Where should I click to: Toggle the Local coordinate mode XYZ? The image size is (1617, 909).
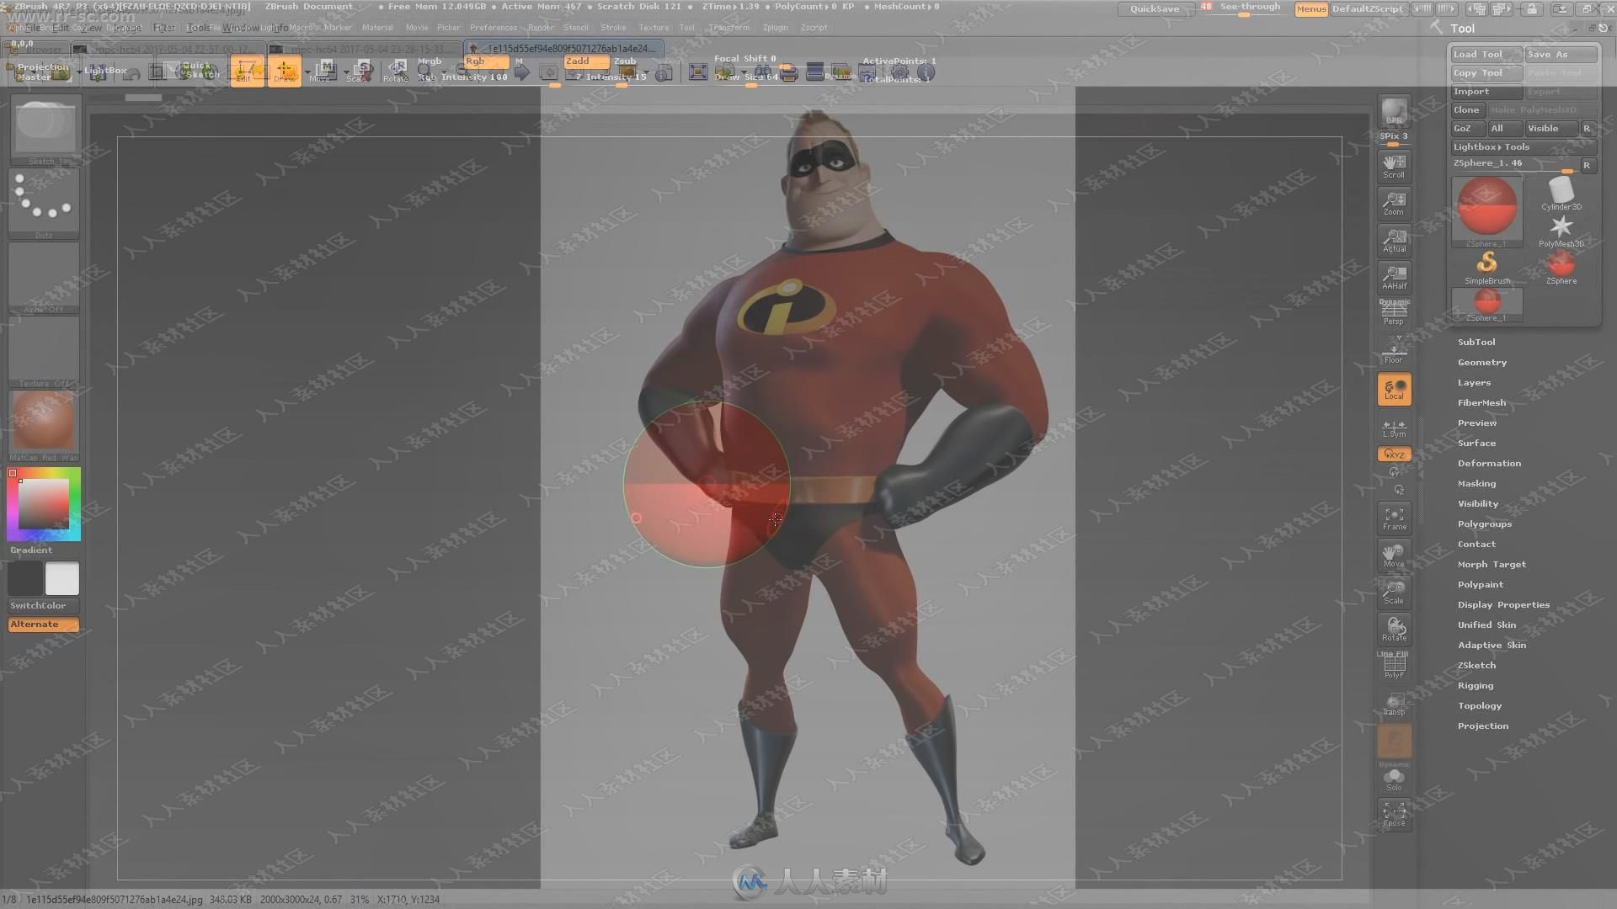pos(1395,454)
